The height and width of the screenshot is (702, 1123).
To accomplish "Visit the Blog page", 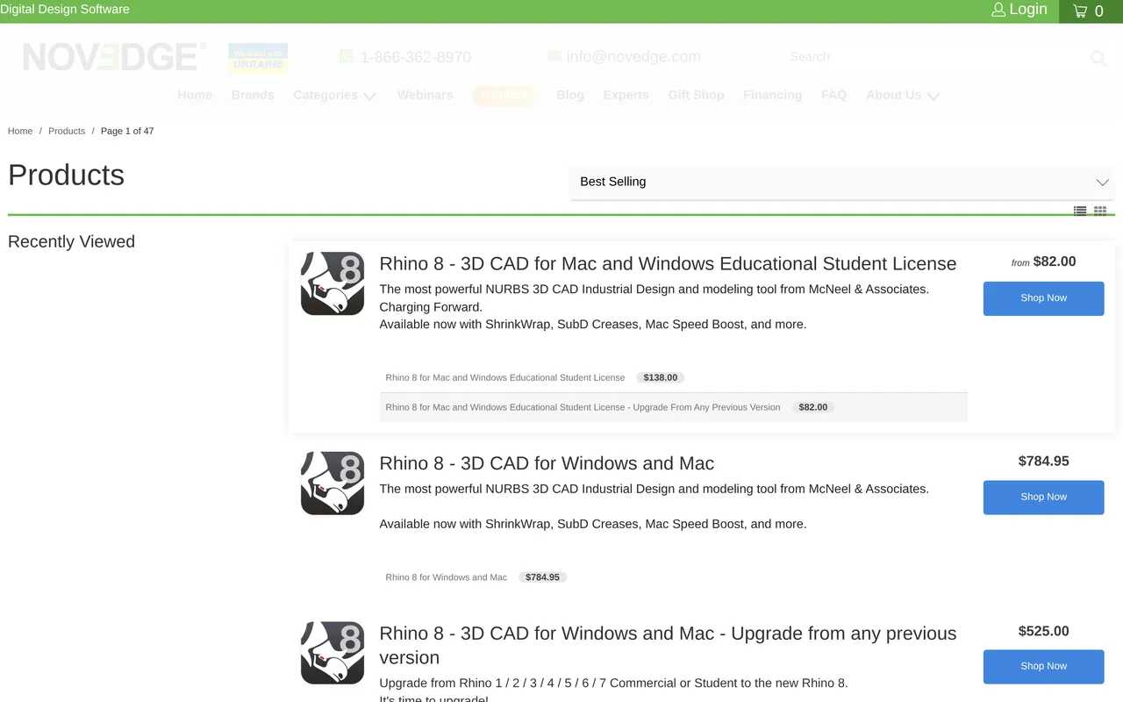I will click(x=570, y=95).
